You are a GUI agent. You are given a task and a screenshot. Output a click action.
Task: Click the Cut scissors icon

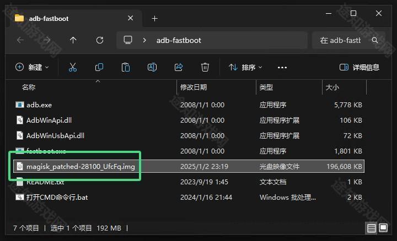click(73, 68)
